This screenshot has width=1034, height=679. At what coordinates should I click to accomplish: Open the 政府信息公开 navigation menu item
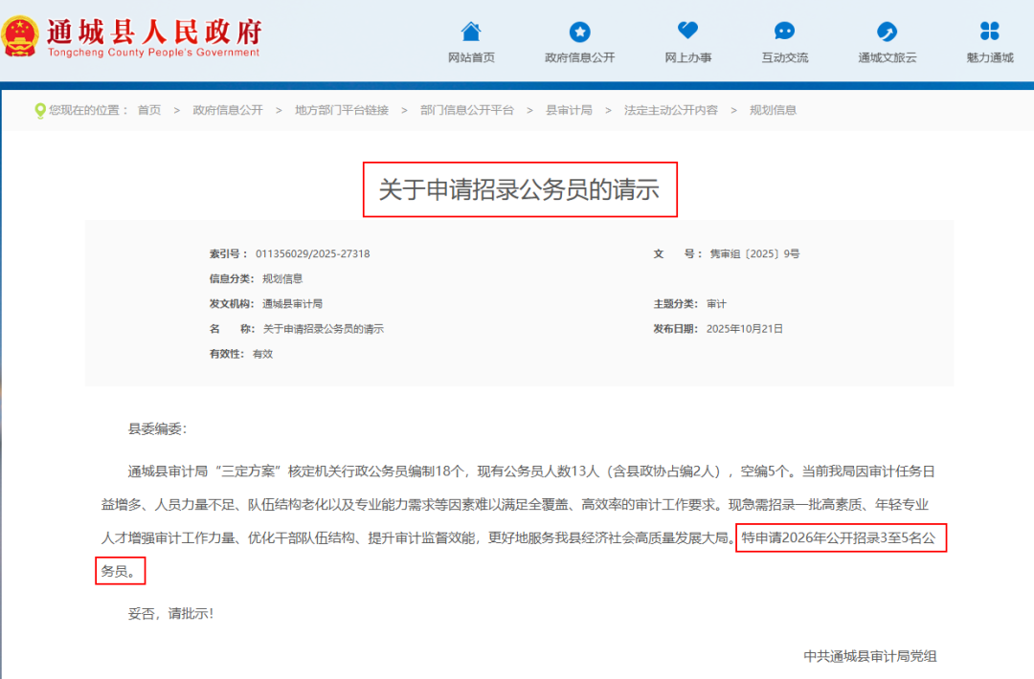[579, 57]
